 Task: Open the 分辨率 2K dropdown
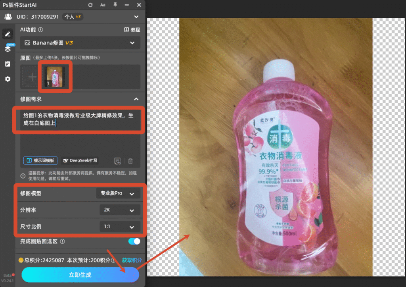[120, 210]
